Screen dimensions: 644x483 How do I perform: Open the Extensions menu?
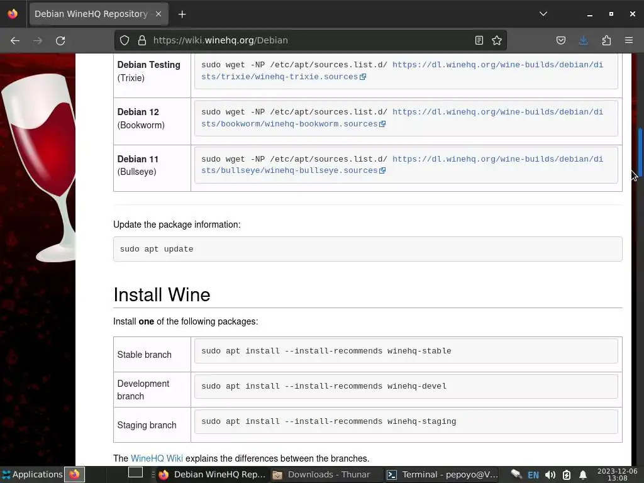[606, 40]
